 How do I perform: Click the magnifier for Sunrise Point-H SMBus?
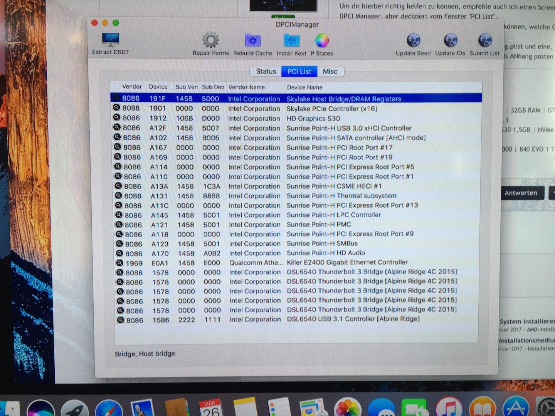[x=119, y=243]
